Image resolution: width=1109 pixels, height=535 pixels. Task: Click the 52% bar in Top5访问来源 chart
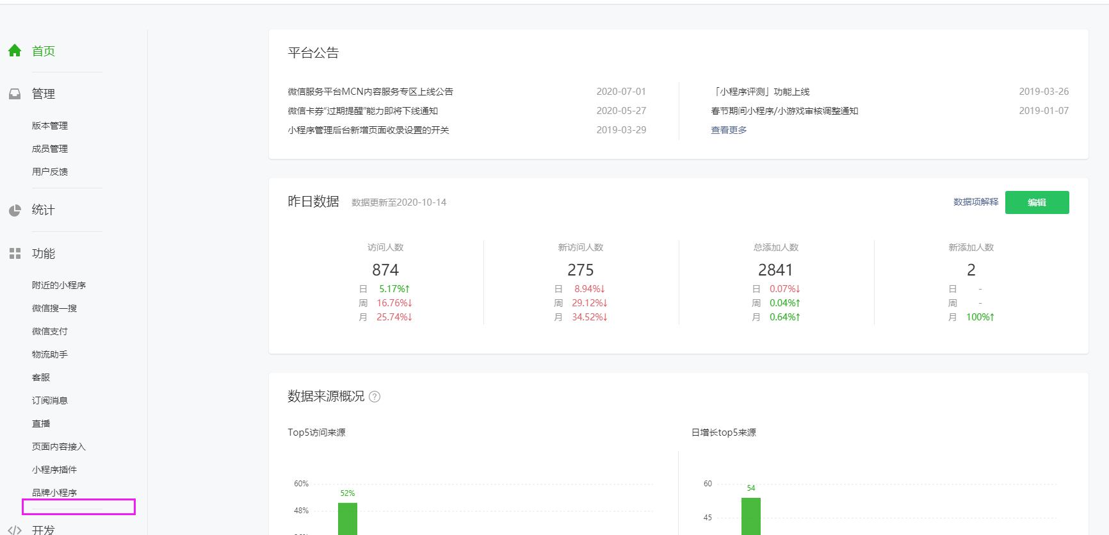pyautogui.click(x=348, y=518)
